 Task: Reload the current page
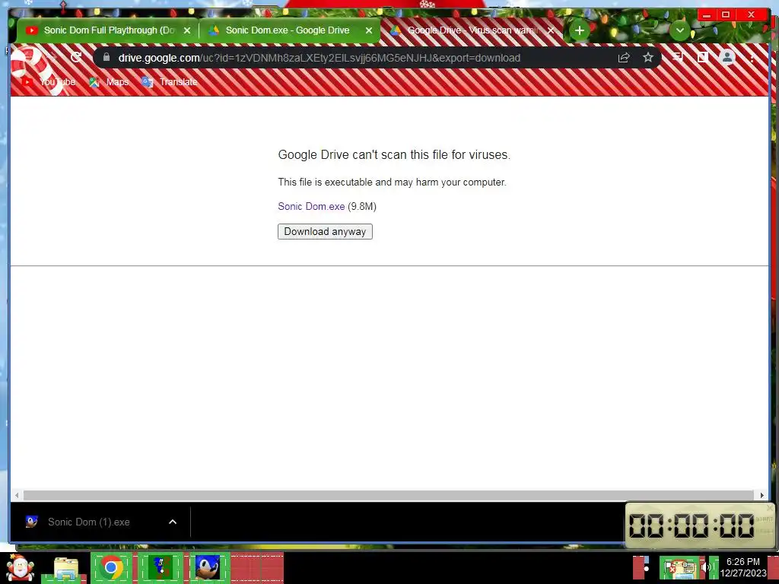pyautogui.click(x=76, y=58)
